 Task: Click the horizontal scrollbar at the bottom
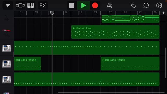point(111,93)
